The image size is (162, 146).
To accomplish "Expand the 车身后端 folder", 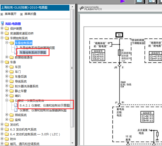I will point(7,76).
